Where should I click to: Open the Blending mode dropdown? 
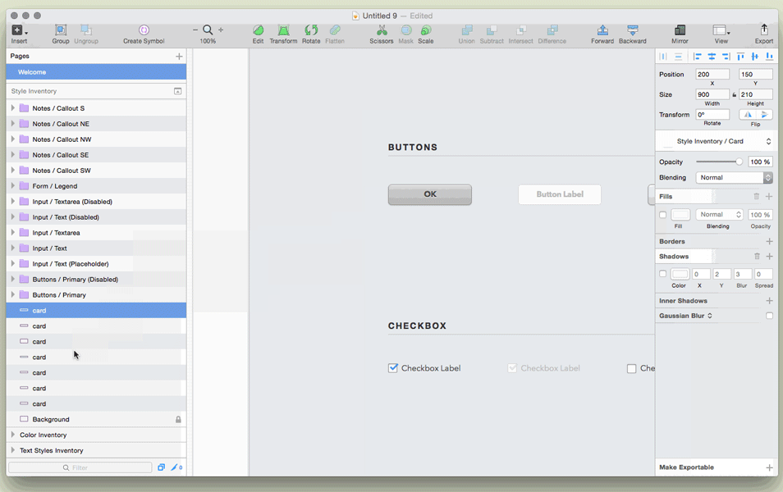[734, 177]
